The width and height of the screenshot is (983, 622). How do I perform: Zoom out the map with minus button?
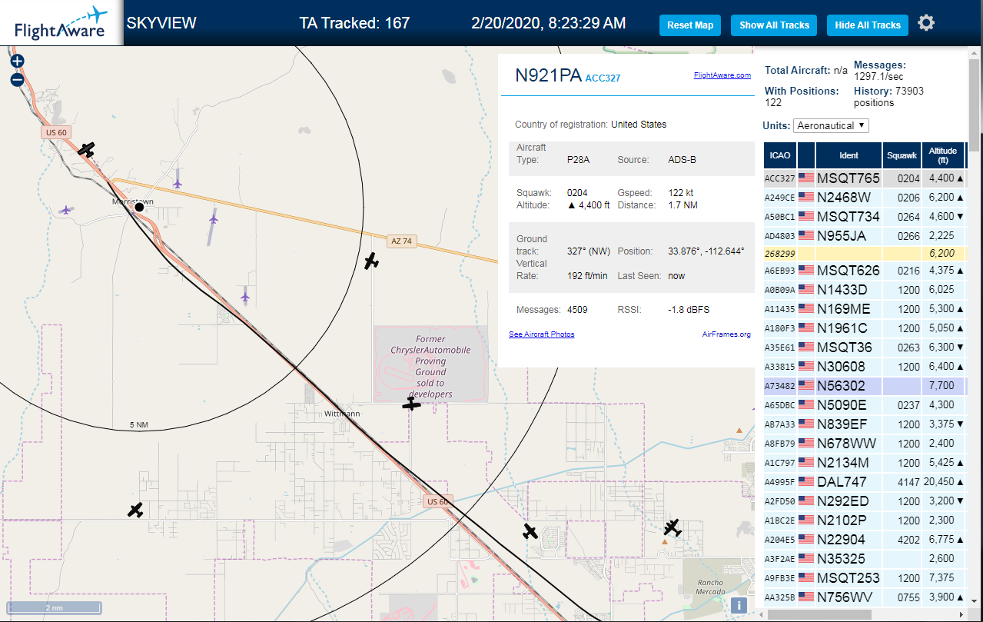pyautogui.click(x=17, y=79)
